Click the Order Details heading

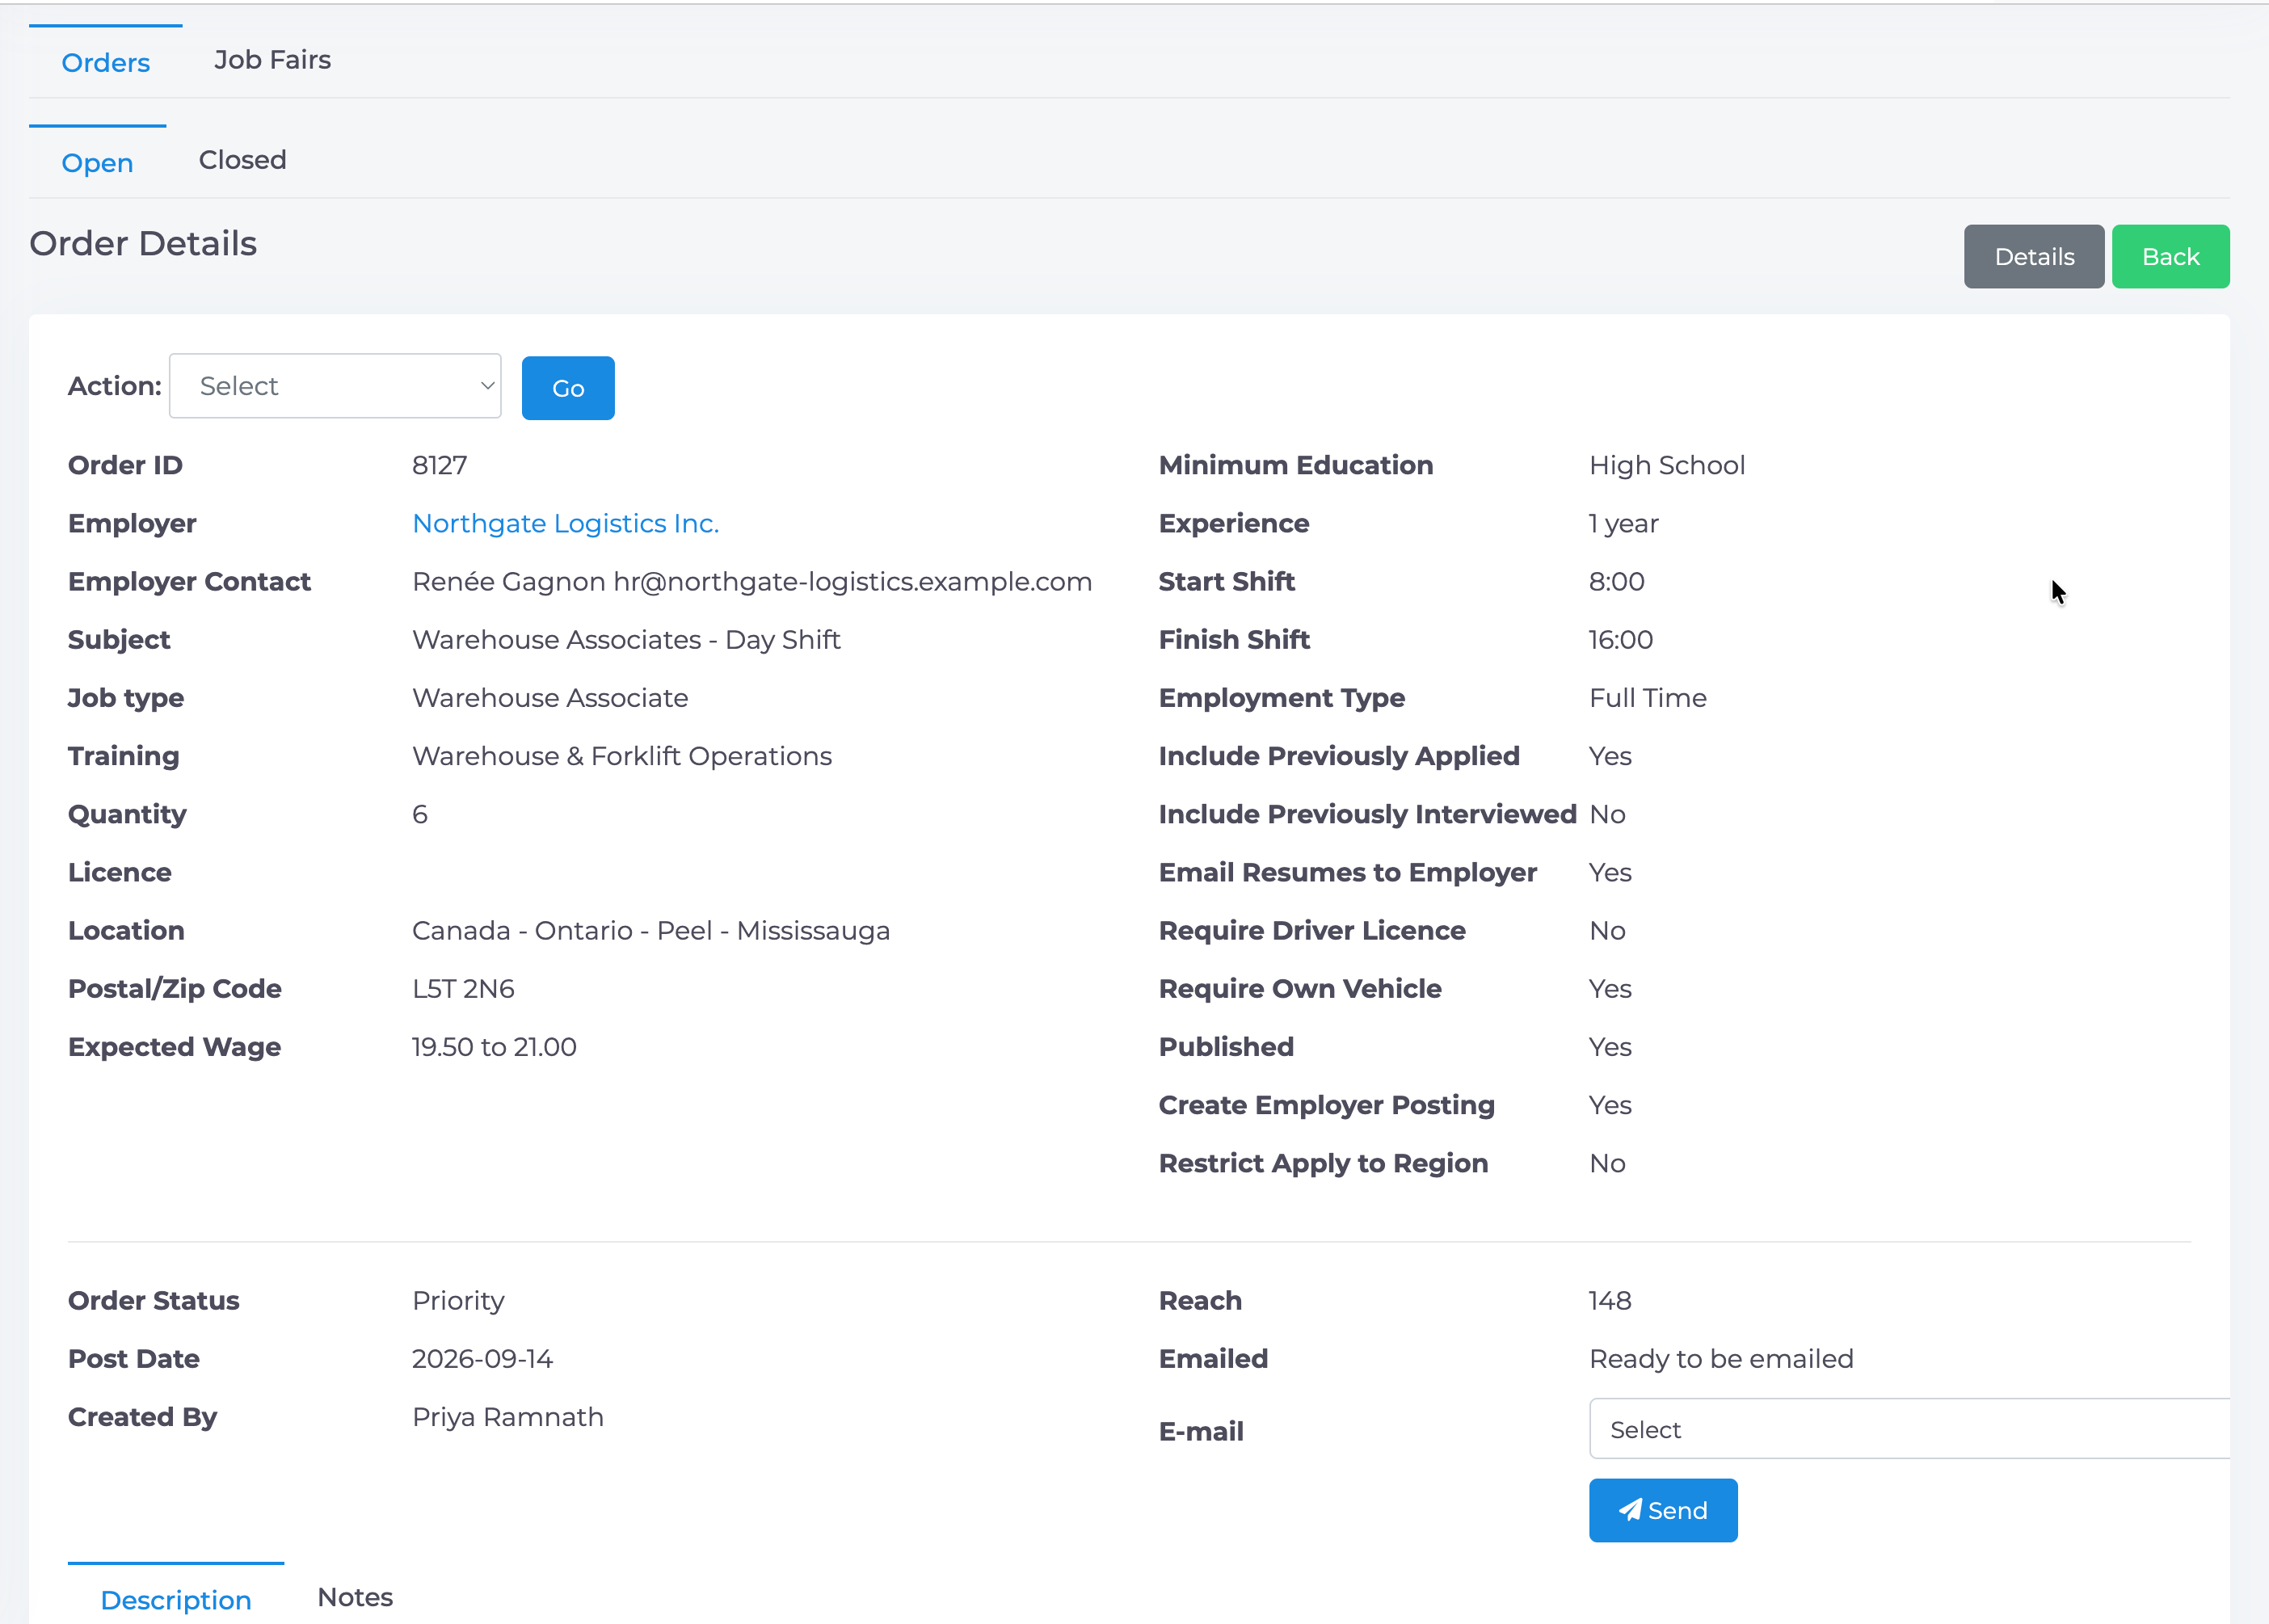point(143,243)
